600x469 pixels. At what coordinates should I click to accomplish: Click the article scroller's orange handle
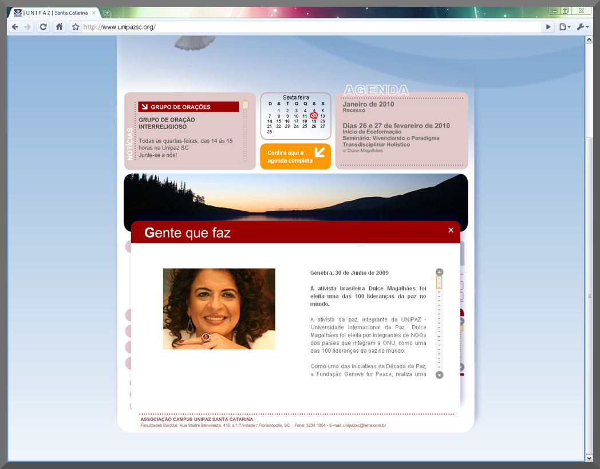click(x=439, y=282)
